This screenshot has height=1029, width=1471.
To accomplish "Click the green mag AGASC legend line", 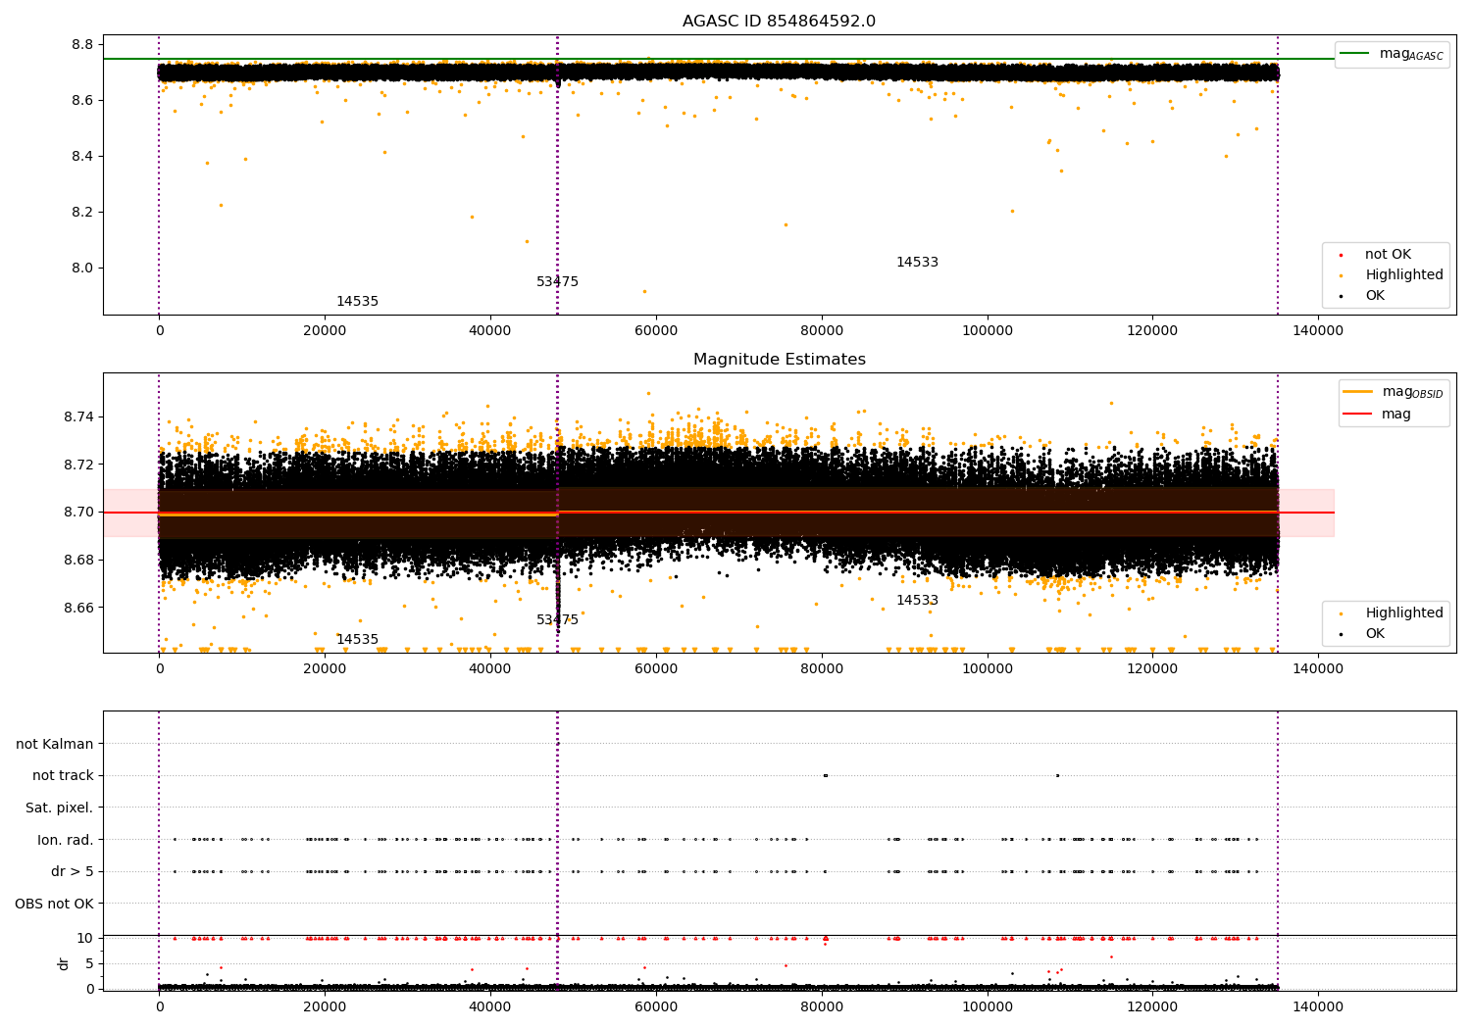I will [1354, 54].
